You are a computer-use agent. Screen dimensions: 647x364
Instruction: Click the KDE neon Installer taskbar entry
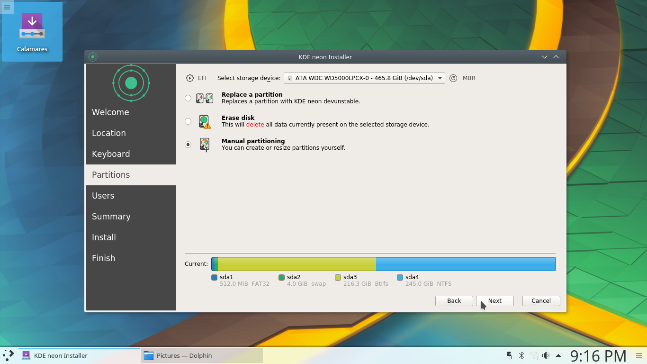80,355
